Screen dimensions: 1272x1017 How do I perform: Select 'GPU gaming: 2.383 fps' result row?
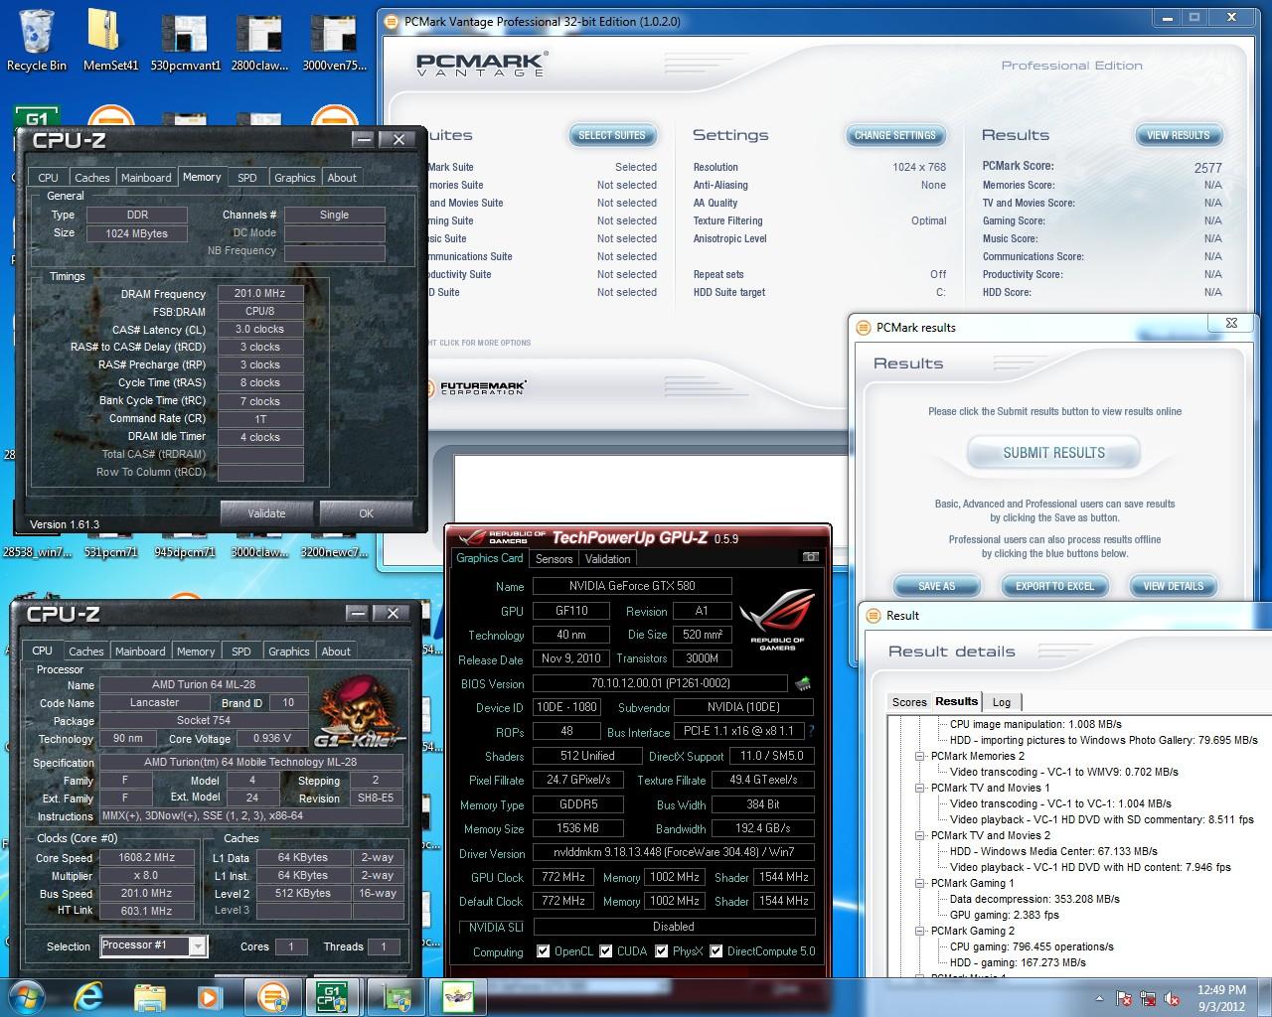pos(1004,915)
